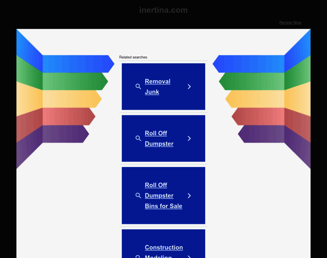Click the right red arrow banner
This screenshot has height=258, width=327.
coord(258,116)
